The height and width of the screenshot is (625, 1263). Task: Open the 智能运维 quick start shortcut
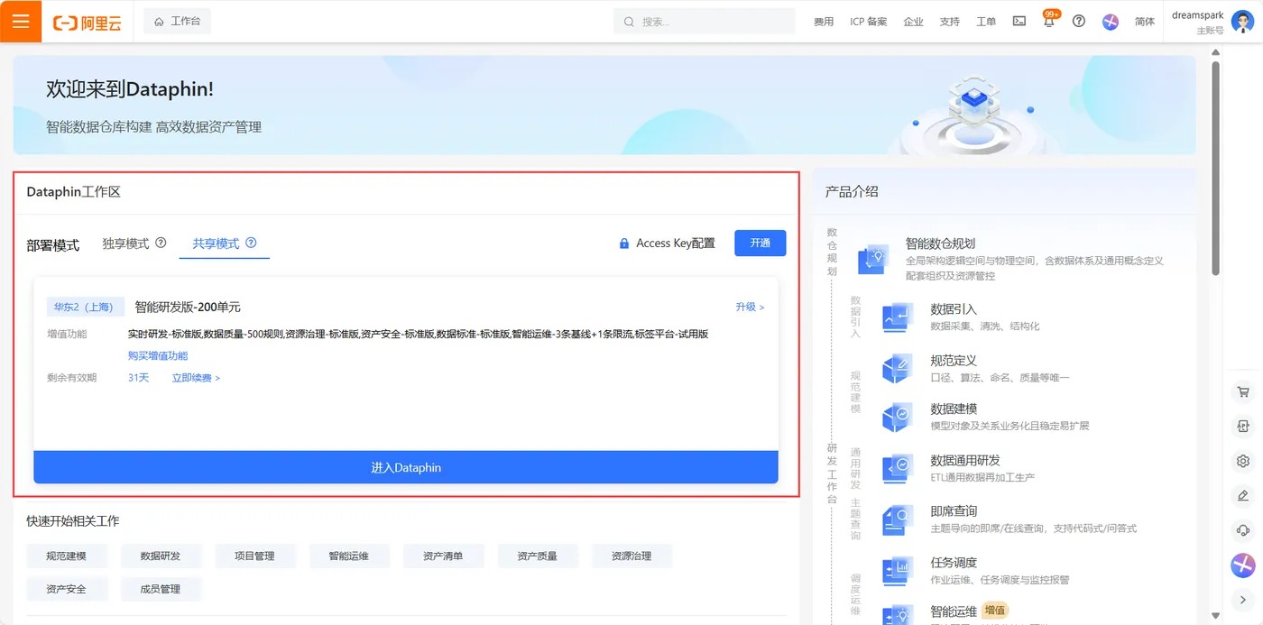(x=349, y=556)
